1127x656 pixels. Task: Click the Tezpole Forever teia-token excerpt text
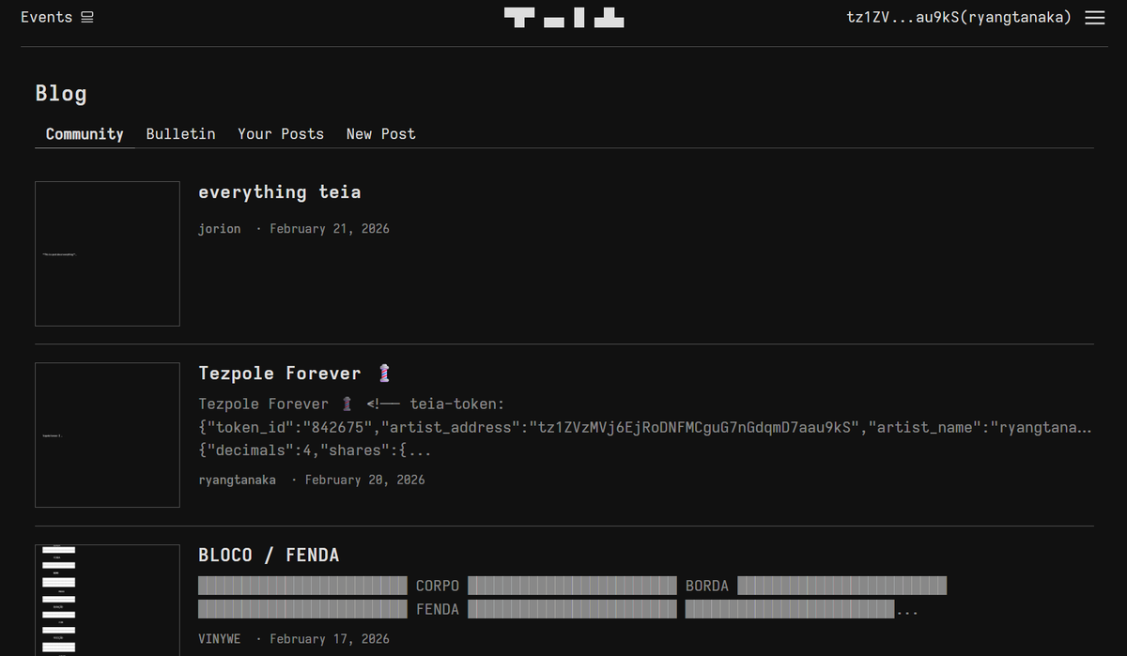point(645,427)
